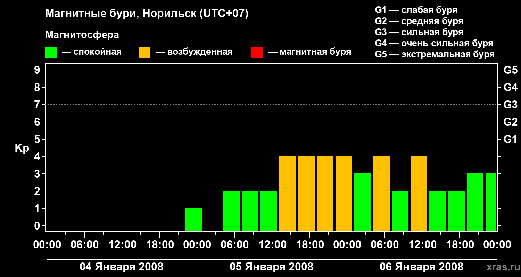Click the '06:00' time label above 06 Января

(384, 245)
